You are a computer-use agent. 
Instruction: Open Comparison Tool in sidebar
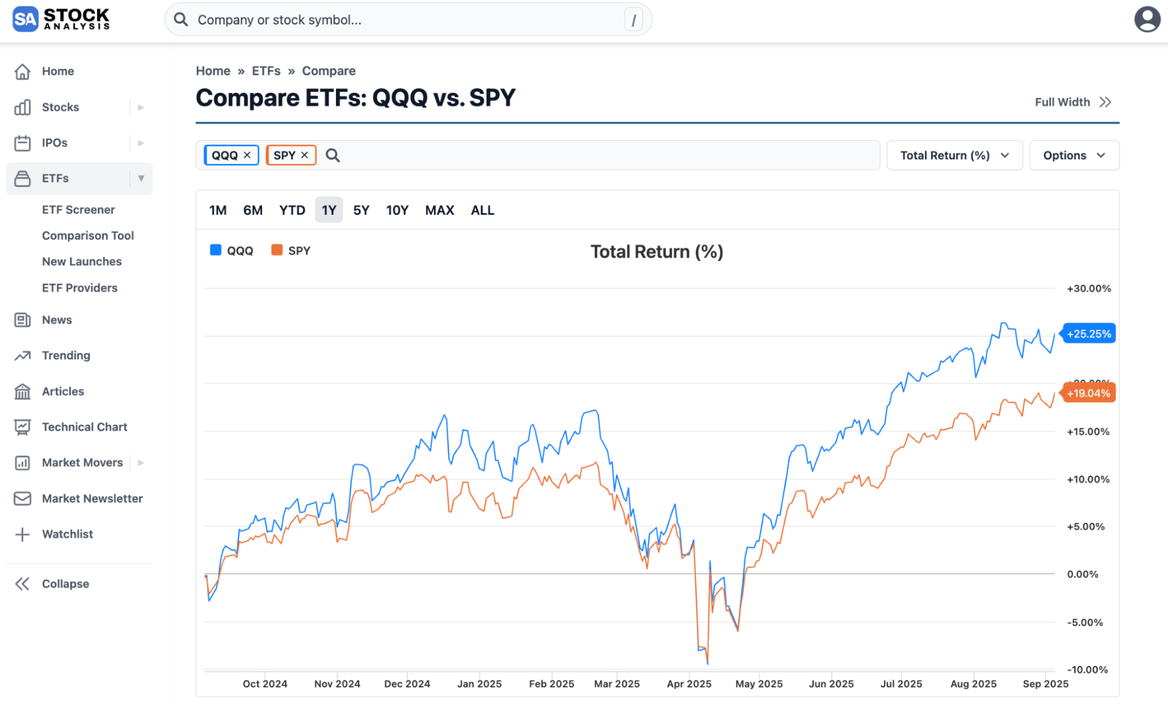pos(88,236)
